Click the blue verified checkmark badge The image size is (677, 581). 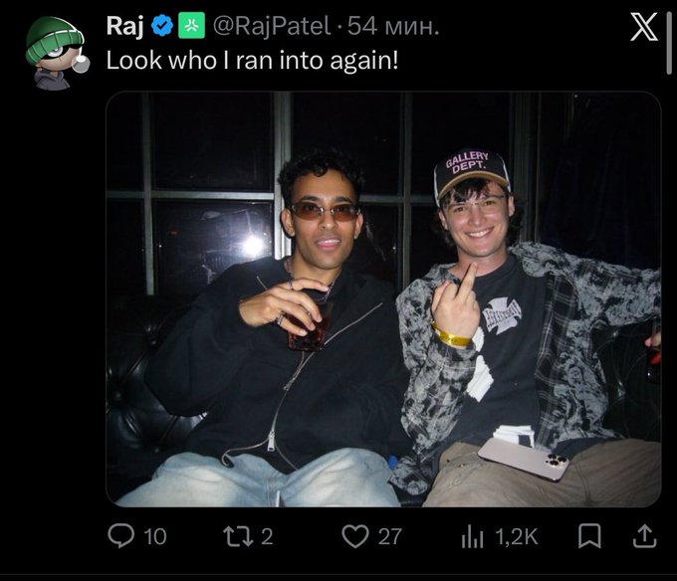[x=162, y=26]
